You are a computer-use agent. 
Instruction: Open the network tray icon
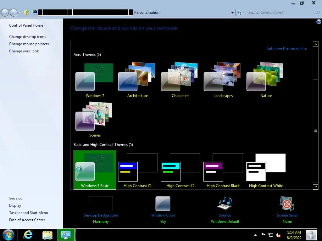[271, 235]
